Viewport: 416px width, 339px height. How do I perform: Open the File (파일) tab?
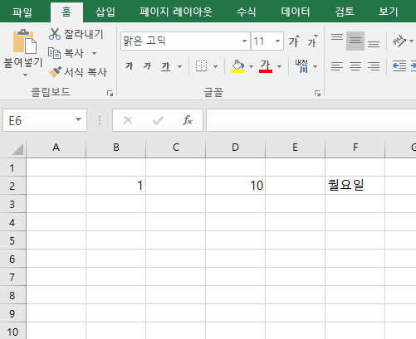[x=22, y=12]
